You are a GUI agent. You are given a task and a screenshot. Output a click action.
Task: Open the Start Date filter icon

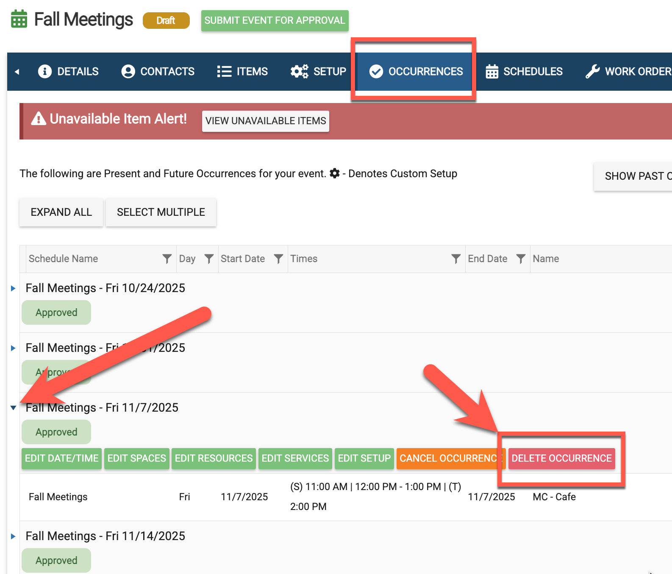(278, 259)
